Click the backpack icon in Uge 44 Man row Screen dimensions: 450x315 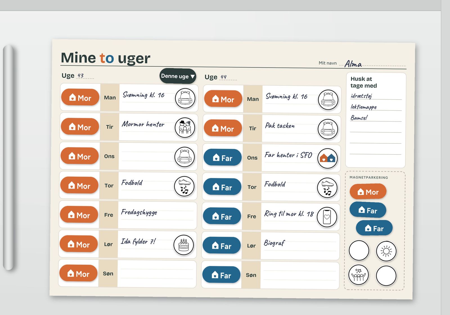pos(328,100)
